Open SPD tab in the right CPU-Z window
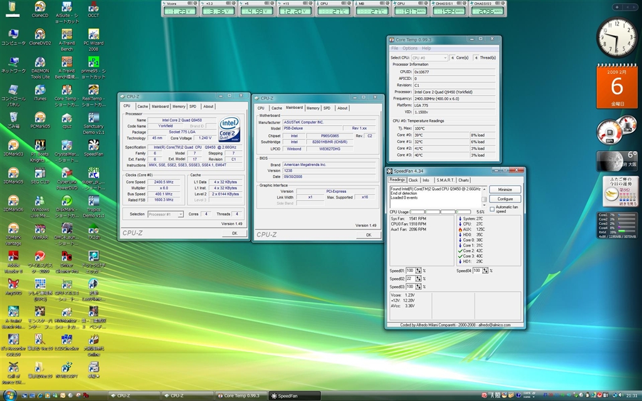This screenshot has height=401, width=642. point(327,108)
